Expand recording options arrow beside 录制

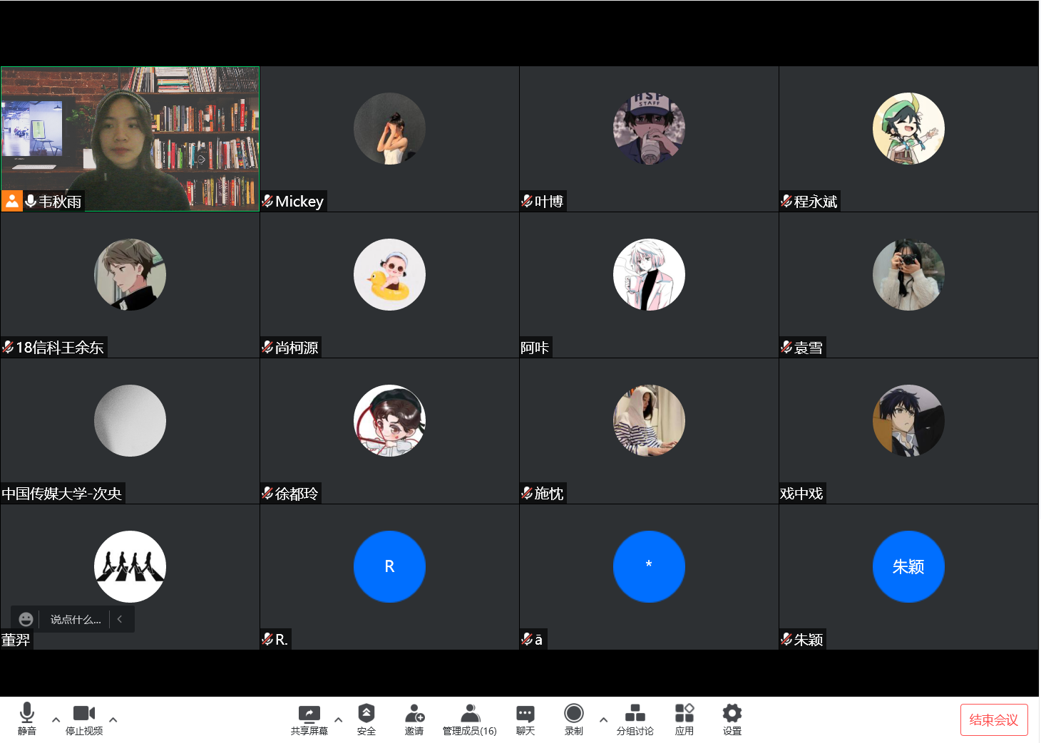pos(603,719)
